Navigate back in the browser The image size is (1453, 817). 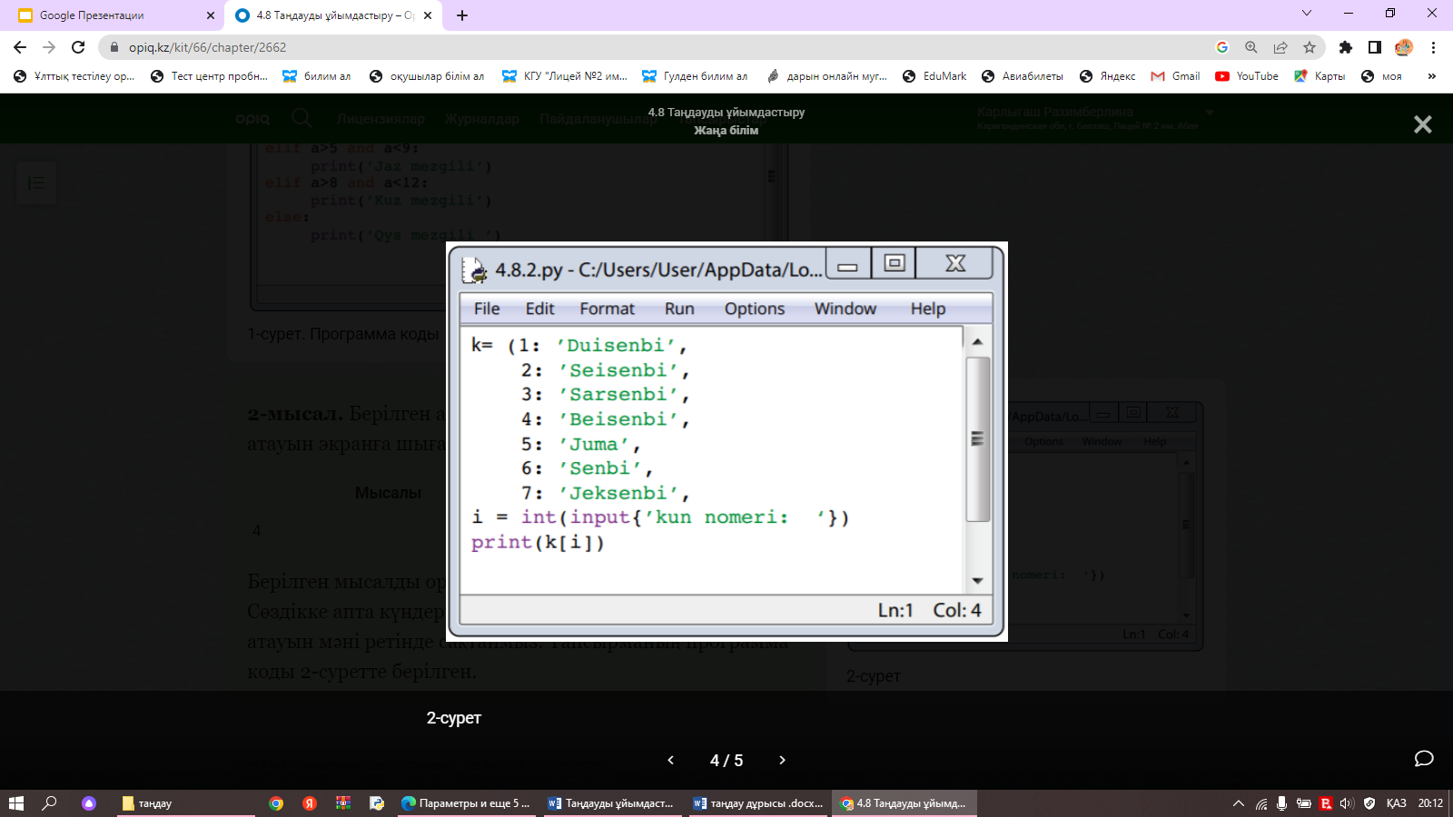(20, 47)
